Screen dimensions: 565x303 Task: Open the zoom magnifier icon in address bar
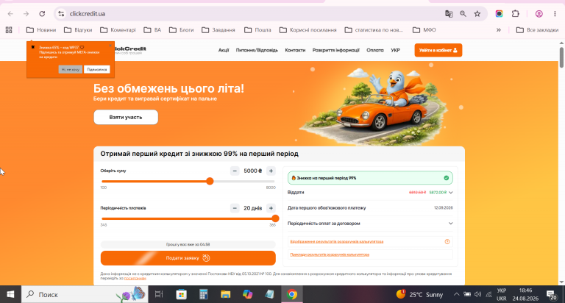(x=463, y=14)
